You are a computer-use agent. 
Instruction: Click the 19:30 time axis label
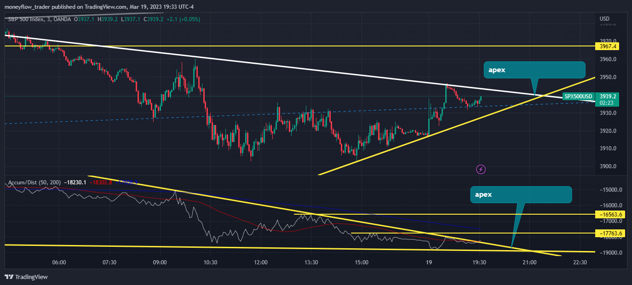coord(479,262)
